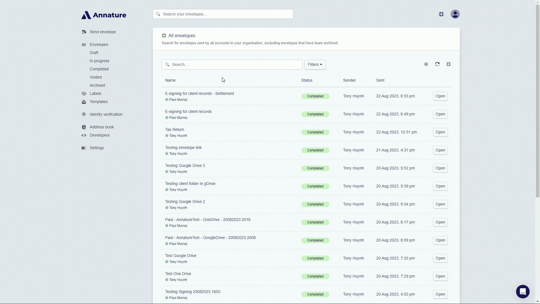Click Open for Testing client folder in gDrive
Viewport: 540px width, 304px height.
(x=440, y=186)
